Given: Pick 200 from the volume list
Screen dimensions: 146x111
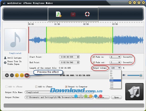Looking at the screenshot, I should point(115,87).
